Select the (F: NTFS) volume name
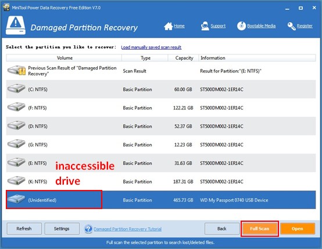The image size is (322, 249). [x=37, y=108]
